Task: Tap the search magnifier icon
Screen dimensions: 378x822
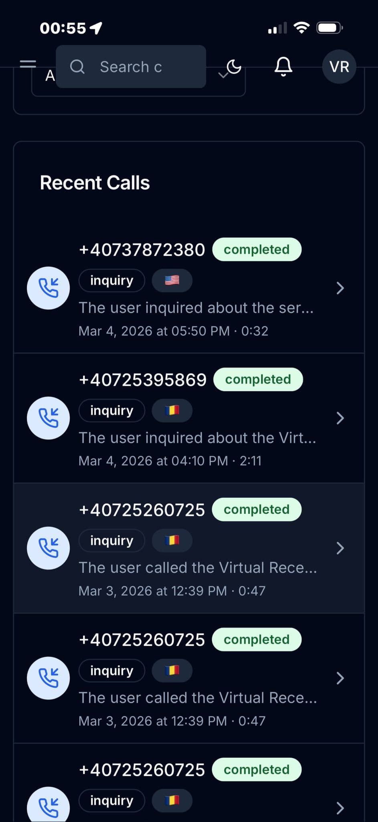Action: (x=77, y=67)
